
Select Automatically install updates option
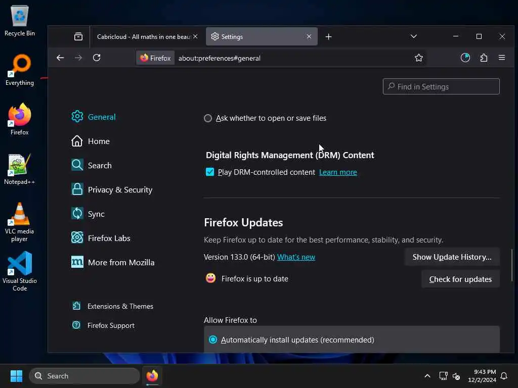tap(213, 339)
